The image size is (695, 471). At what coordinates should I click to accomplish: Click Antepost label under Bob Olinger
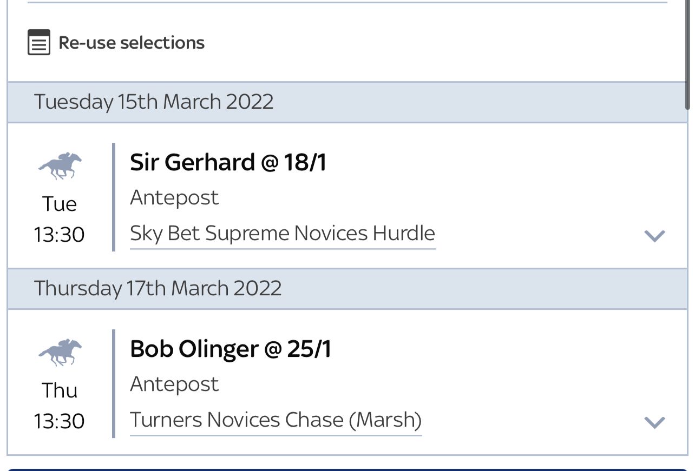point(174,384)
